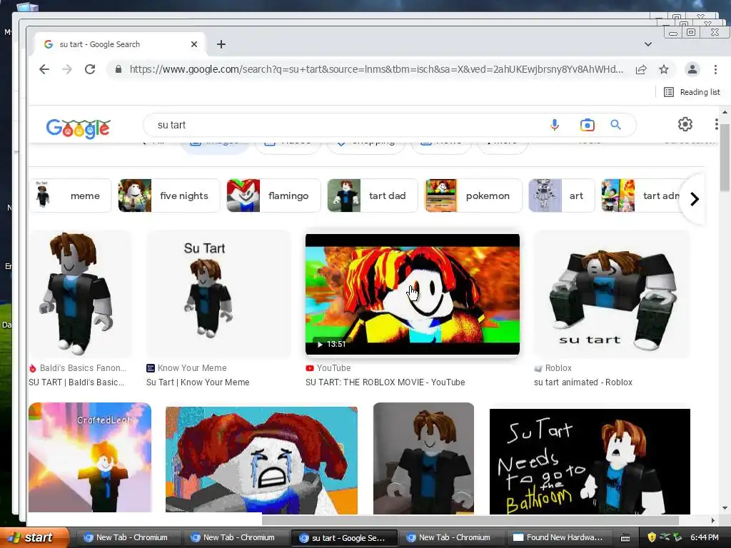Click the forward navigation arrow
The height and width of the screenshot is (548, 731).
tap(67, 69)
